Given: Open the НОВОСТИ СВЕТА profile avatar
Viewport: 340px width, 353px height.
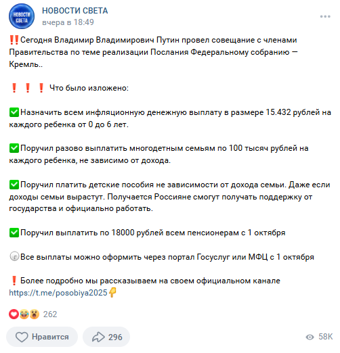Looking at the screenshot, I should tap(22, 16).
